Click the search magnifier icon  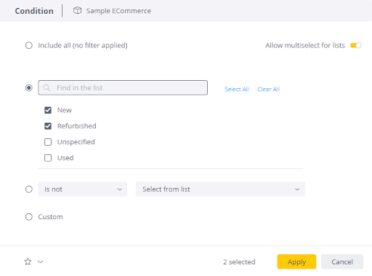pos(46,87)
